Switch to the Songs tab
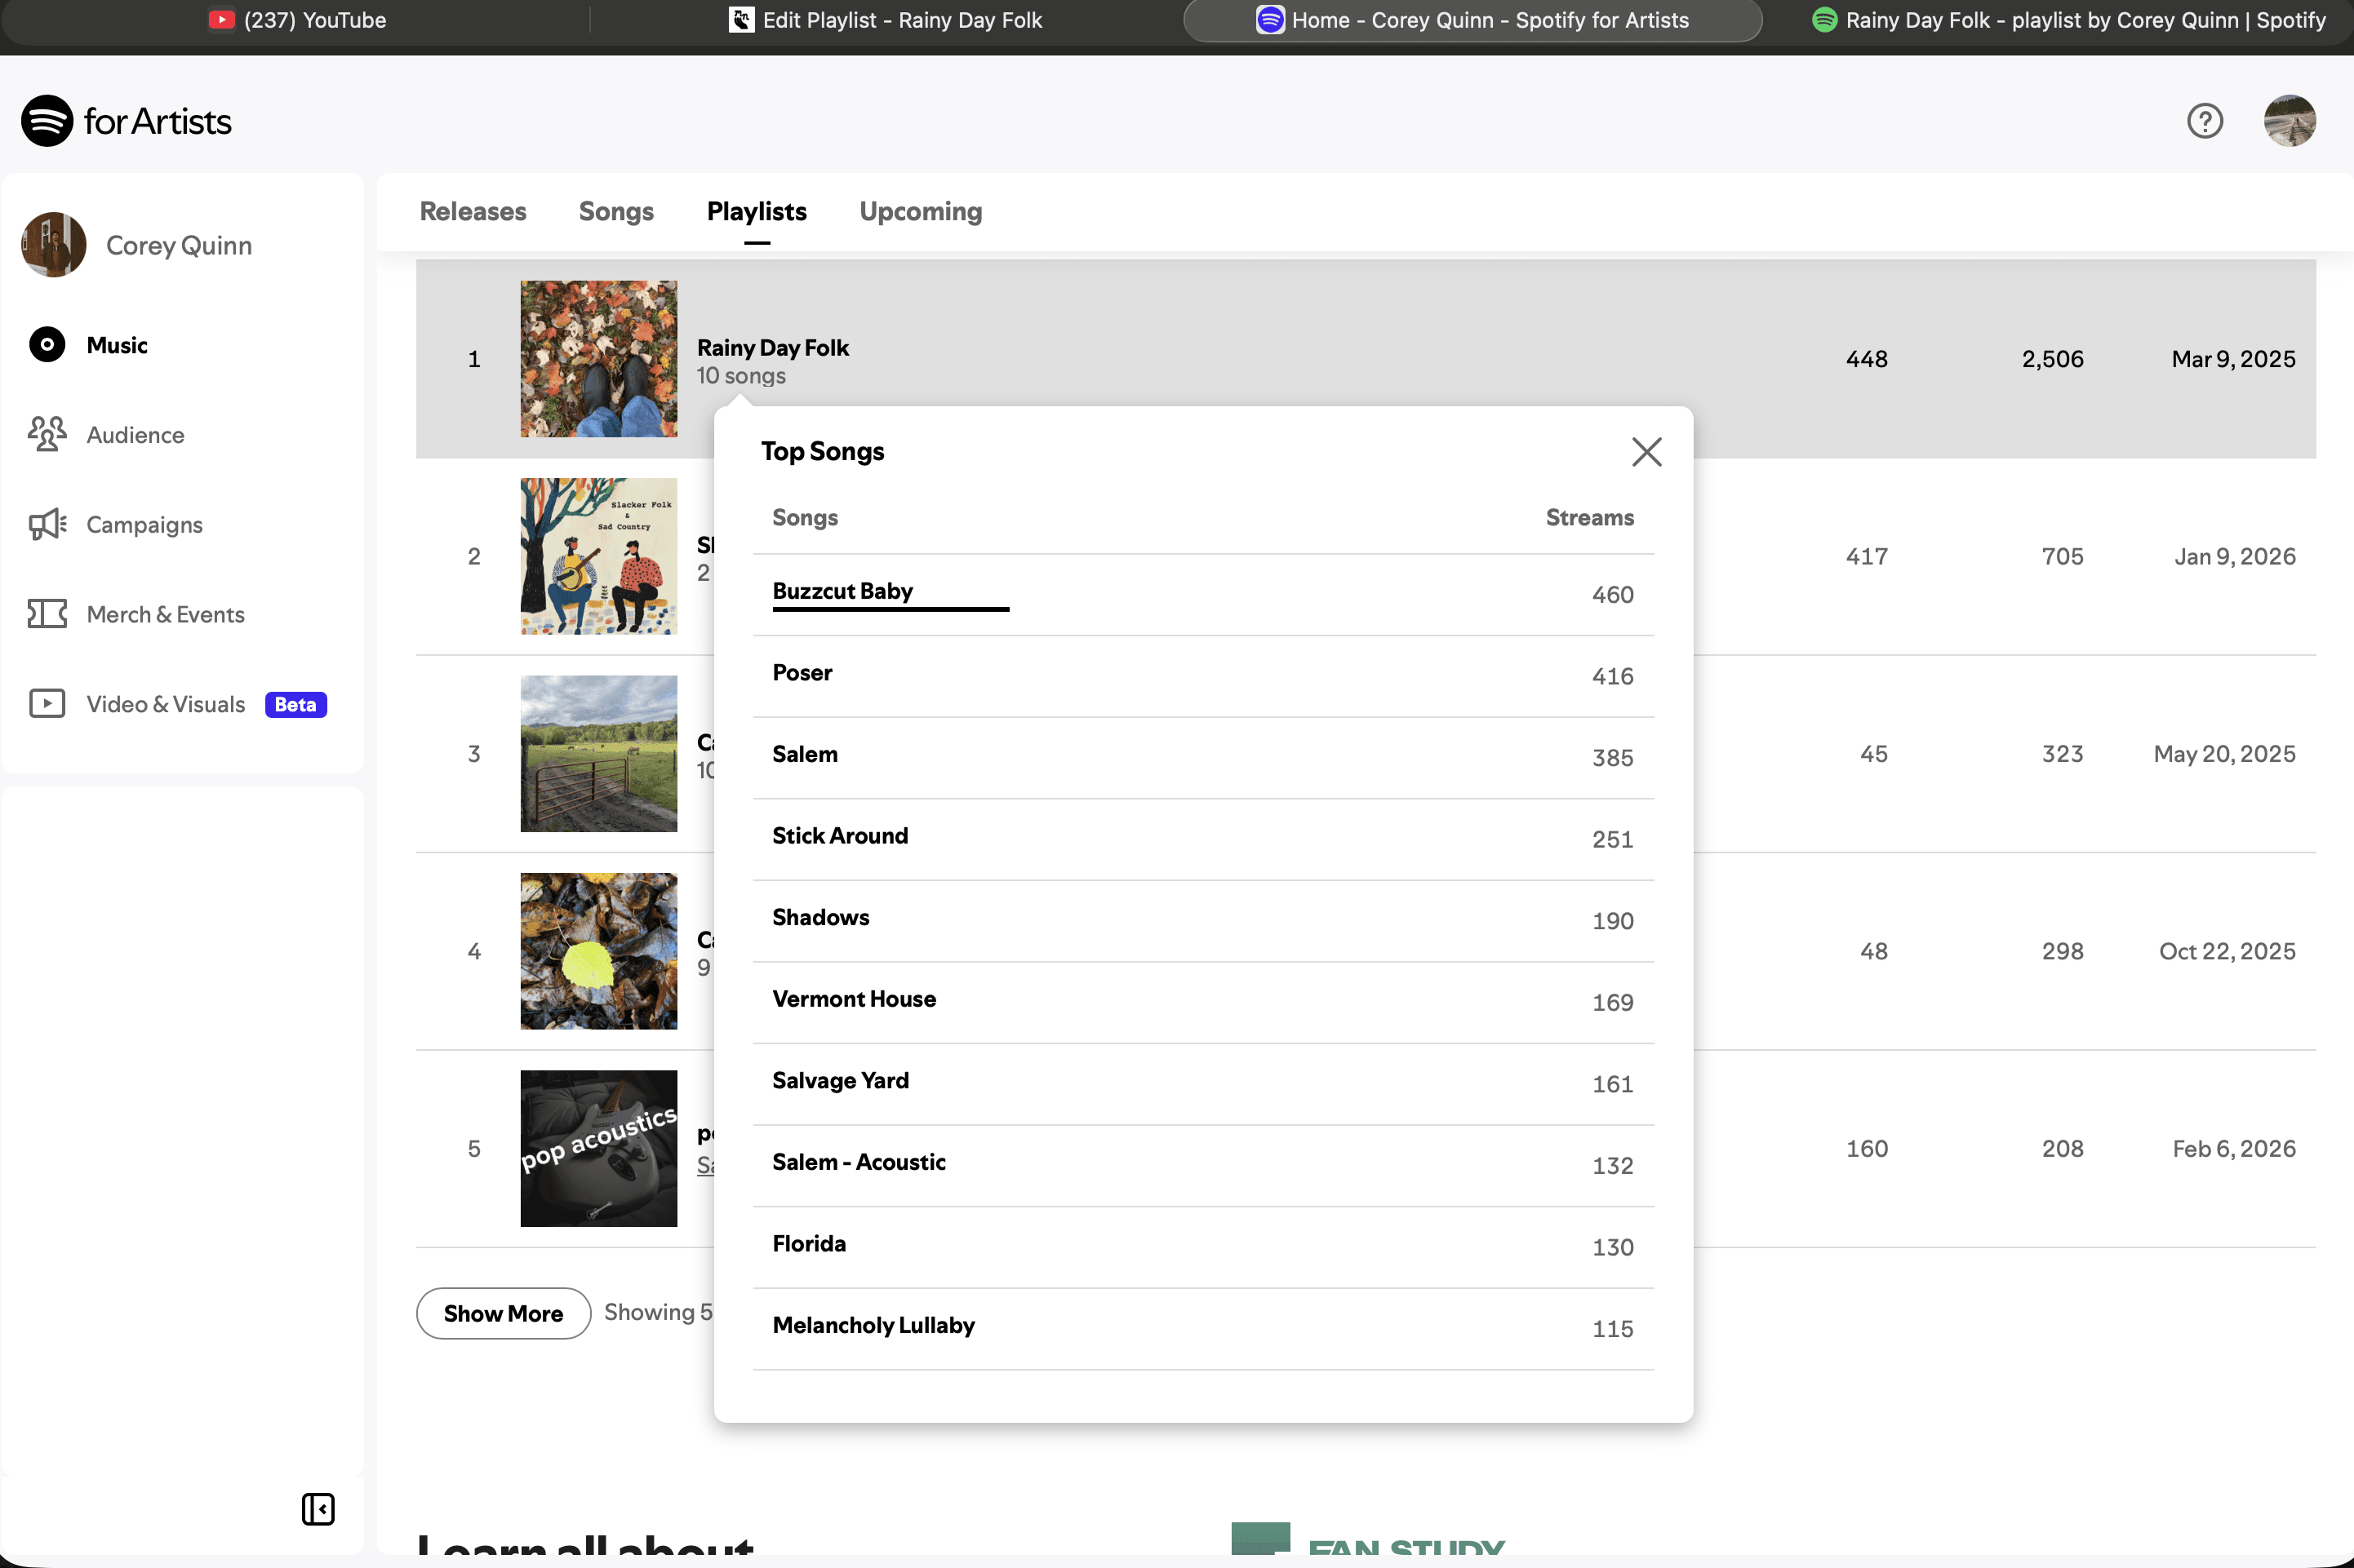The height and width of the screenshot is (1568, 2354). pos(615,212)
